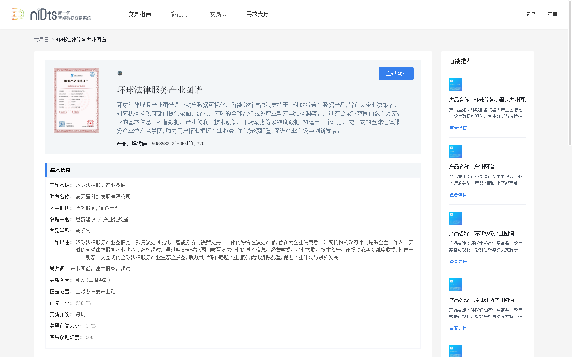Click application sector value 金融服务,商贸流通
572x357 pixels.
[97, 208]
